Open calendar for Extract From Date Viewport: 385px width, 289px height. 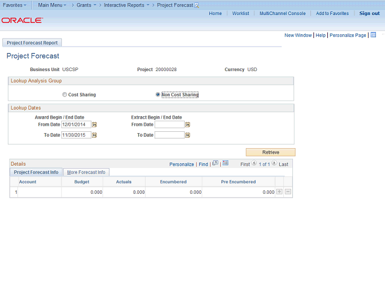point(188,125)
